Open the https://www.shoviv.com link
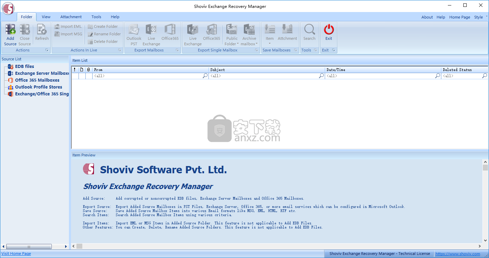489x258 pixels. pyautogui.click(x=458, y=254)
